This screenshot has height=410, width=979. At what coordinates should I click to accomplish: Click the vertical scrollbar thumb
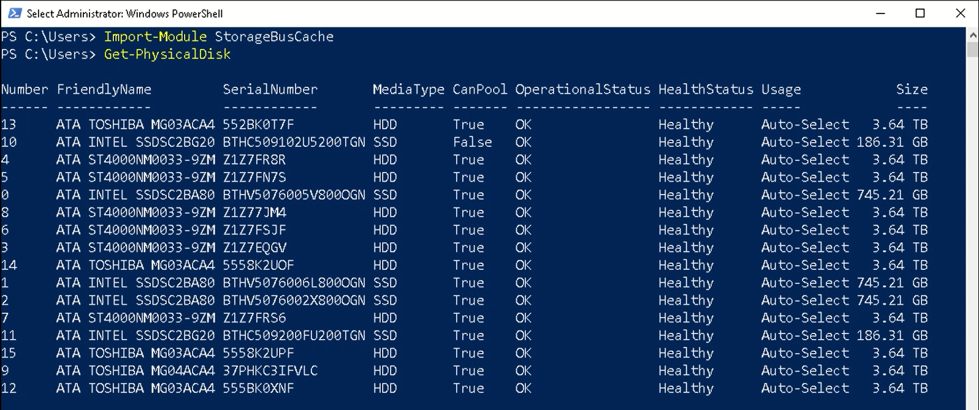972,49
